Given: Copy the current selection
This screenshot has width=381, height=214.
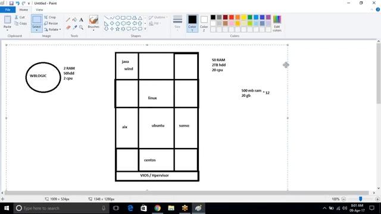Looking at the screenshot, I should coord(21,23).
